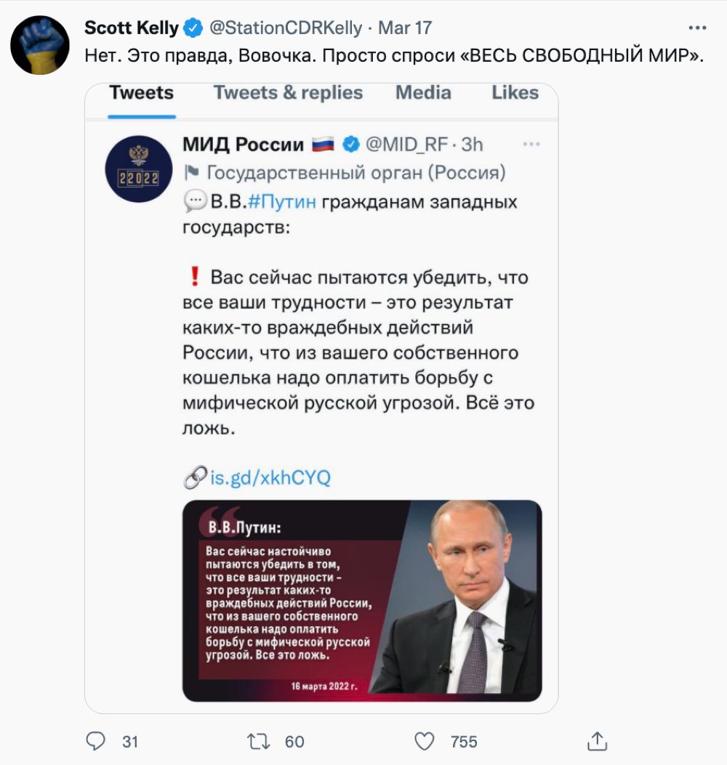
Task: Click the @StationCDRKelly handle
Action: pyautogui.click(x=286, y=28)
